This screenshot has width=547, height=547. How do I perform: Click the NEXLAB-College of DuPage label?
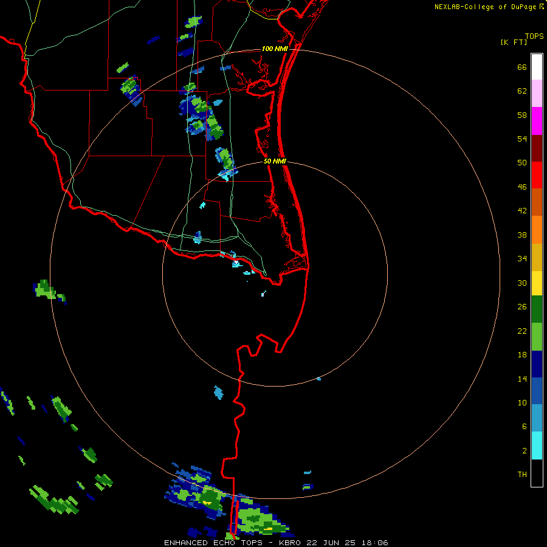485,7
